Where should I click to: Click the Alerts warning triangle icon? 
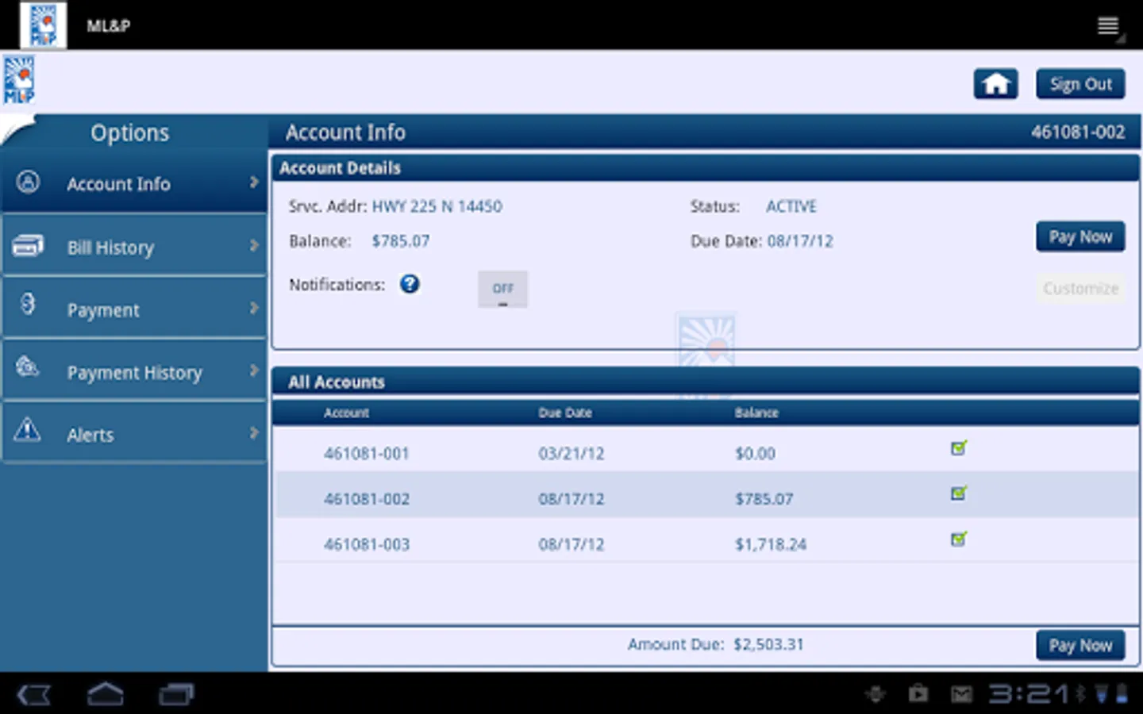27,429
